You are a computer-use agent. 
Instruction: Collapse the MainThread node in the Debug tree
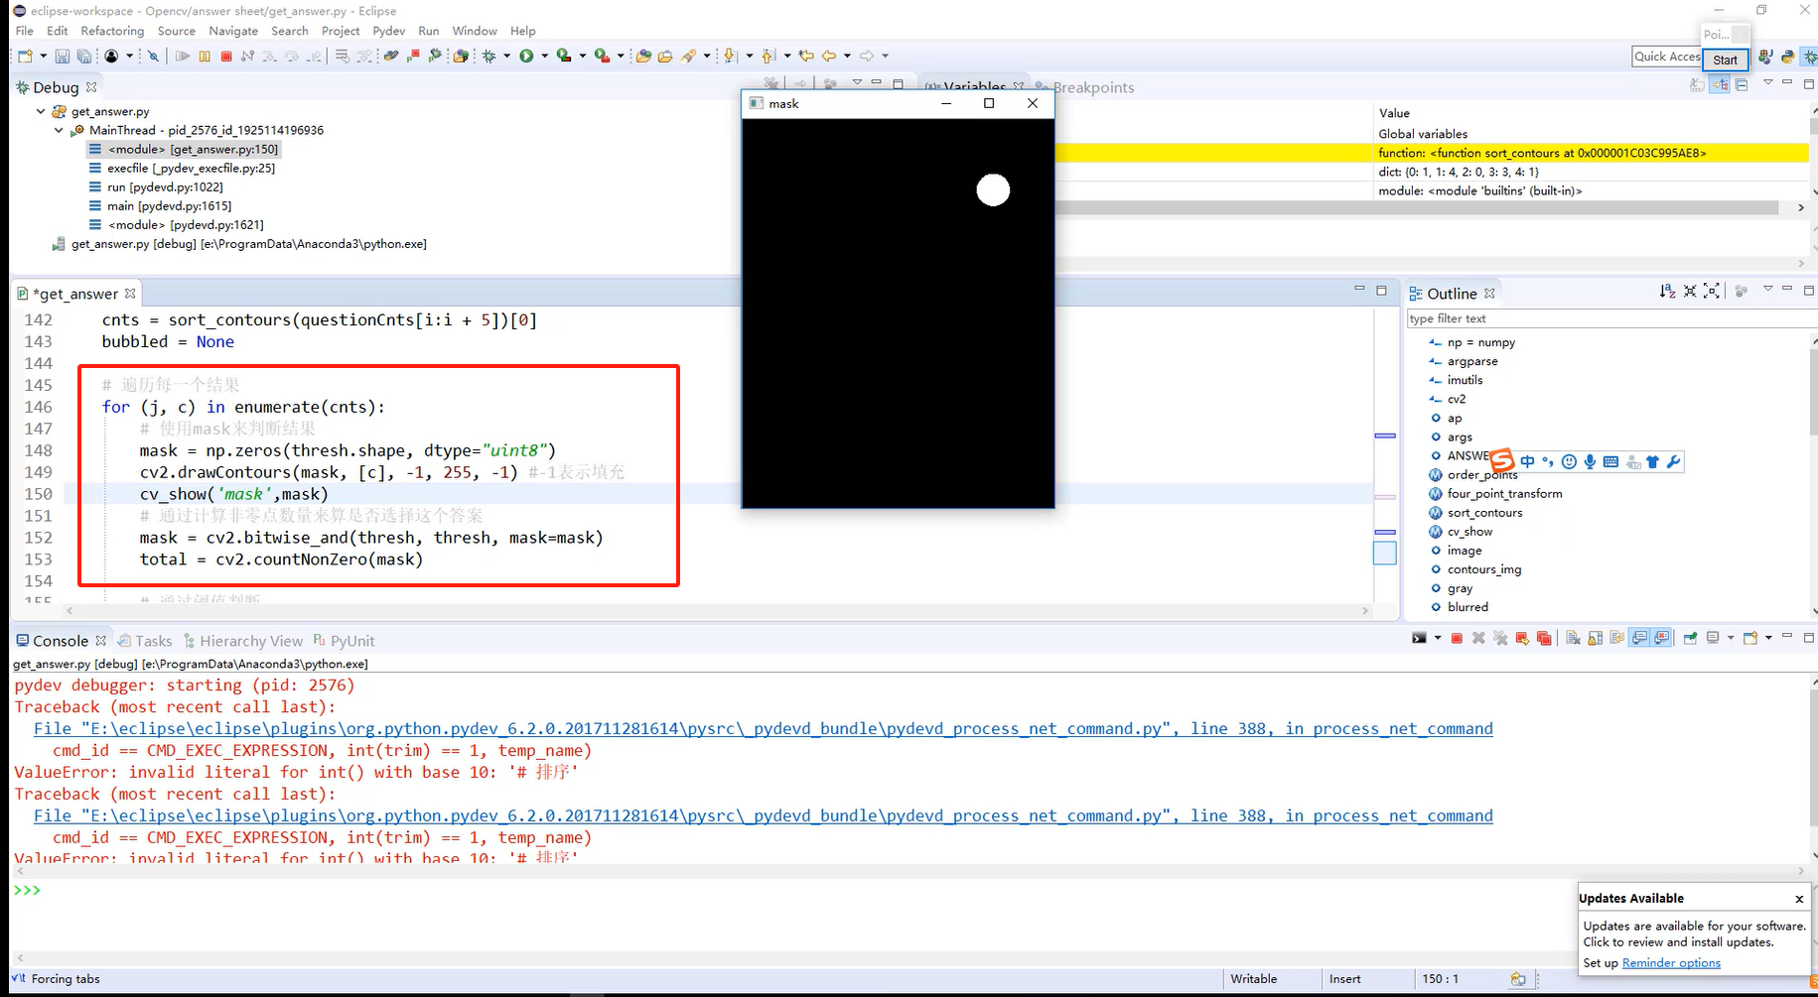tap(59, 130)
